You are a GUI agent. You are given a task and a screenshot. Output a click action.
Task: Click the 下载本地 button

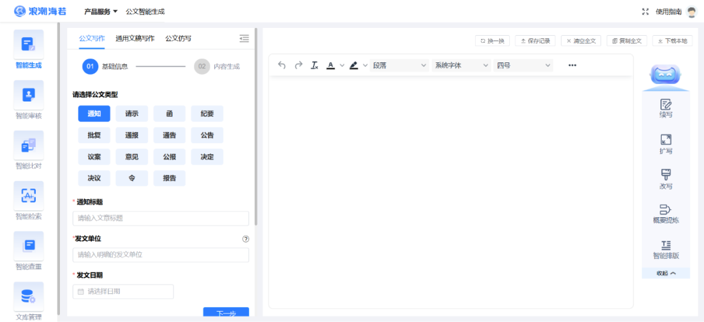pyautogui.click(x=673, y=41)
